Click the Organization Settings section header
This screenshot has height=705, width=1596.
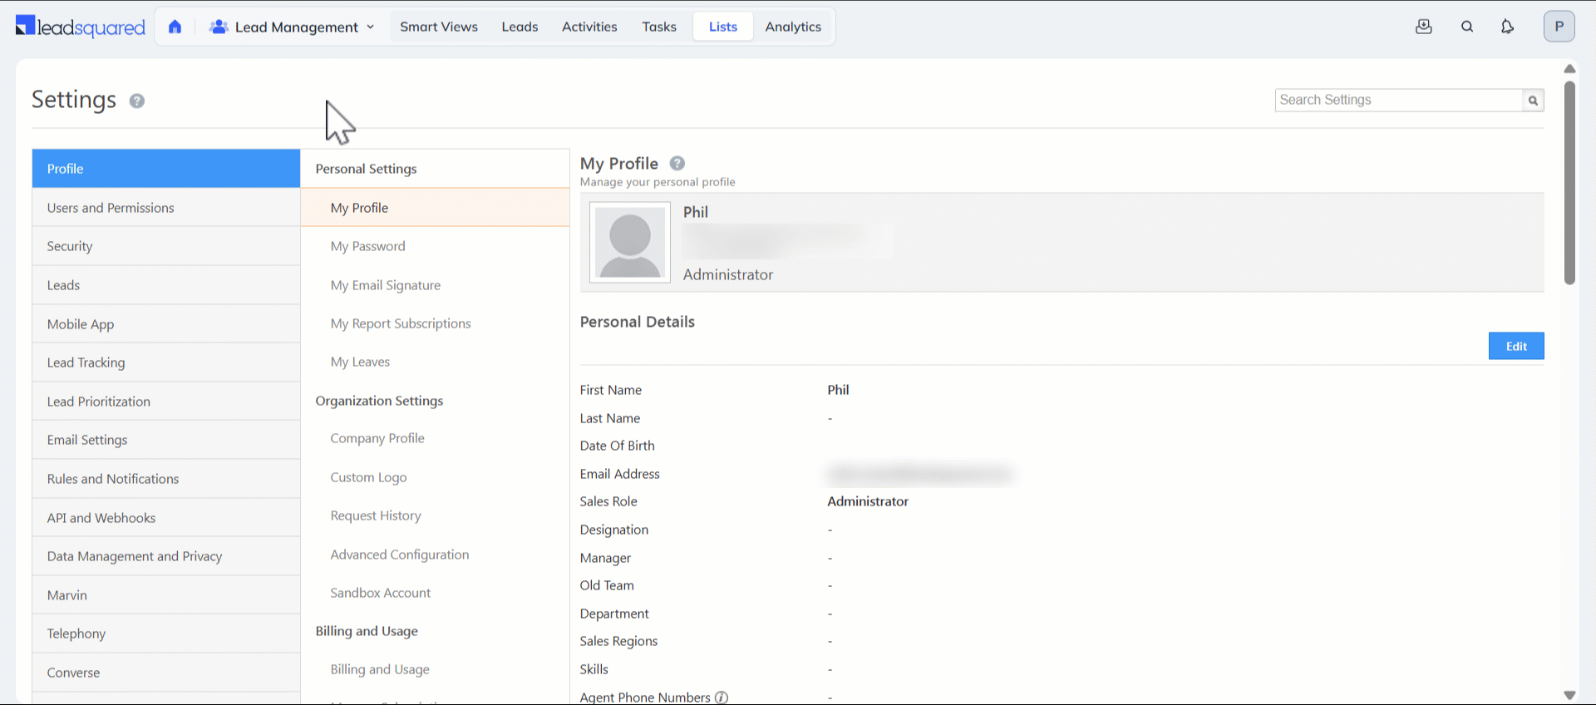click(x=379, y=401)
